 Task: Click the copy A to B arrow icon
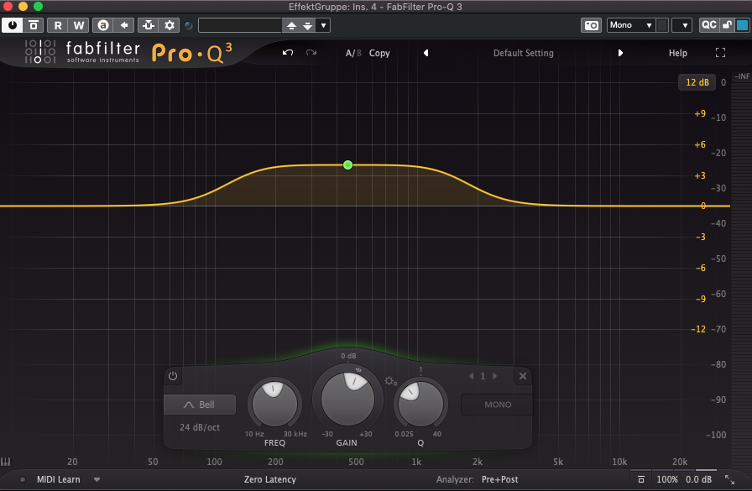pyautogui.click(x=124, y=25)
